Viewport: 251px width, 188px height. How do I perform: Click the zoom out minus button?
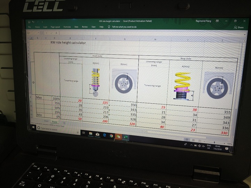pos(205,142)
